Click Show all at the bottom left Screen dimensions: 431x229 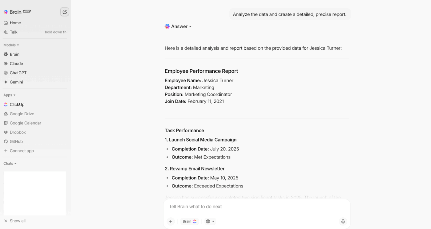[14, 221]
